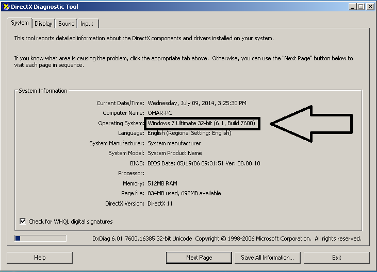The image size is (377, 272).
Task: Click the Processor label
Action: click(x=132, y=173)
